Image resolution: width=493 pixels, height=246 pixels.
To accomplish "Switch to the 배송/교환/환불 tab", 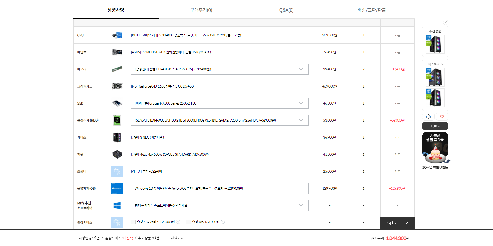I will (x=372, y=10).
